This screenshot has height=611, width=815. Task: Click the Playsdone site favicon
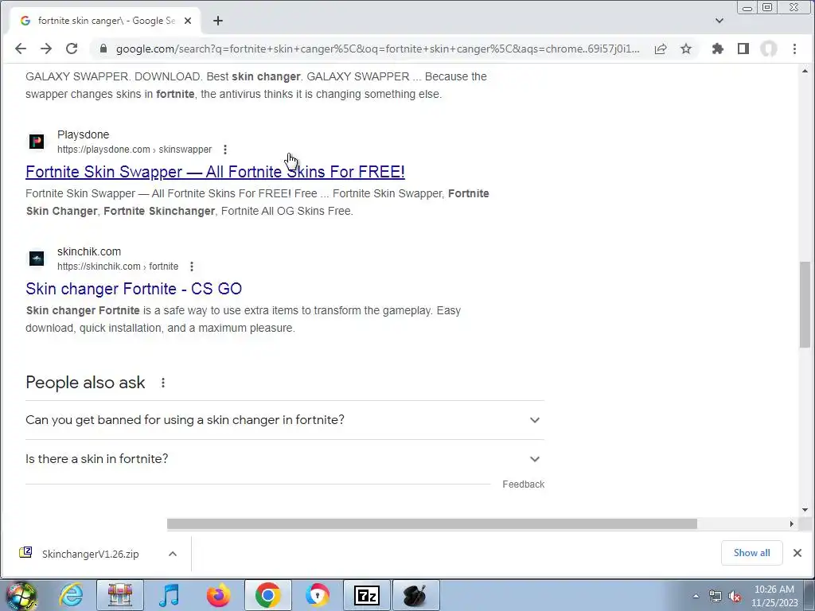point(37,142)
